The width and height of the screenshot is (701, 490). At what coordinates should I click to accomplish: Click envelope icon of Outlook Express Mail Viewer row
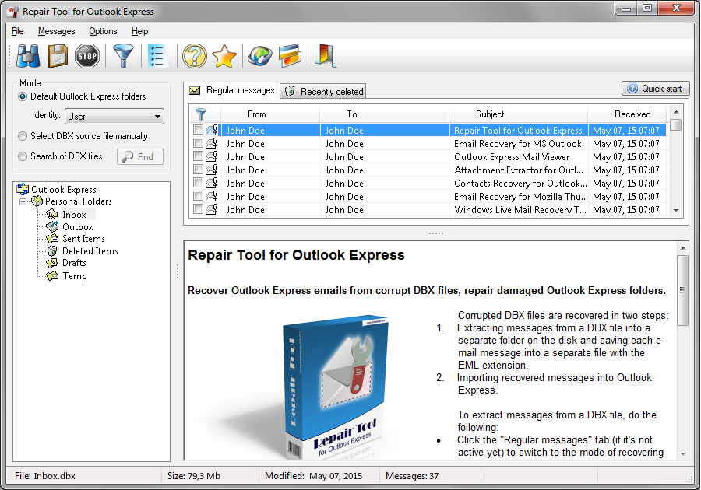[211, 156]
